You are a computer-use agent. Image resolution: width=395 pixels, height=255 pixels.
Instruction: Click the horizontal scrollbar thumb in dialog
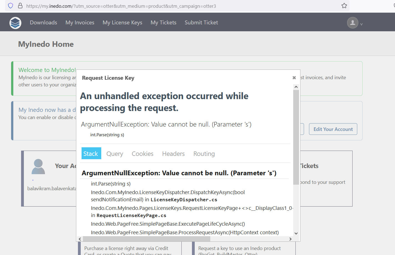coord(146,239)
